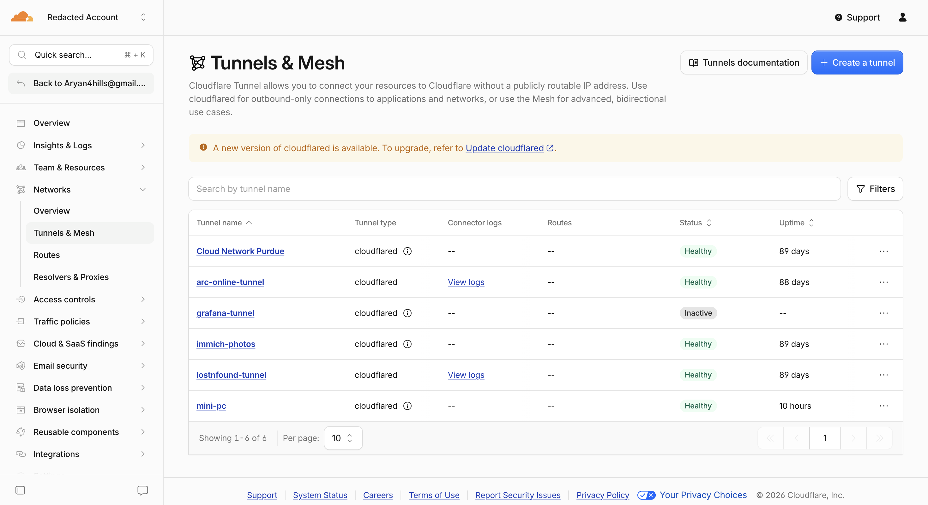Go to the previous page arrow
The height and width of the screenshot is (505, 928).
797,438
